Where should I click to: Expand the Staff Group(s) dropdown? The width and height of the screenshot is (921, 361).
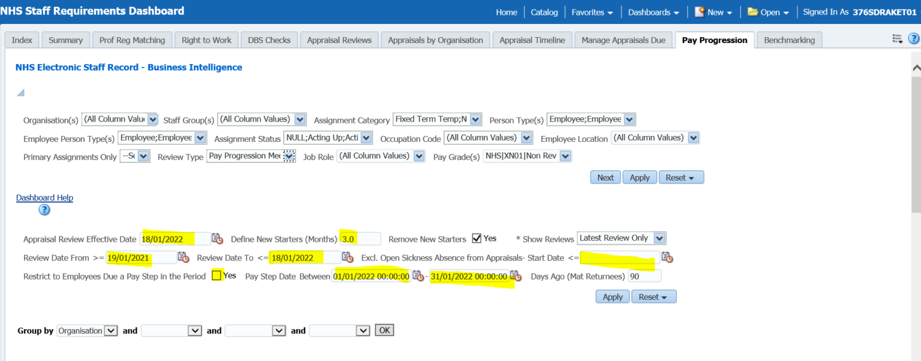tap(300, 119)
